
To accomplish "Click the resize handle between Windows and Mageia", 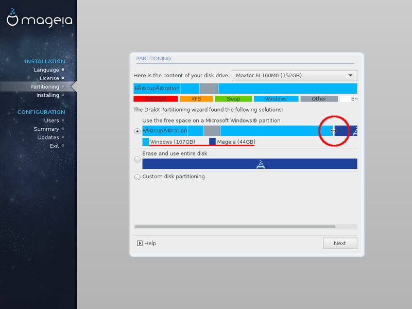I will point(334,131).
